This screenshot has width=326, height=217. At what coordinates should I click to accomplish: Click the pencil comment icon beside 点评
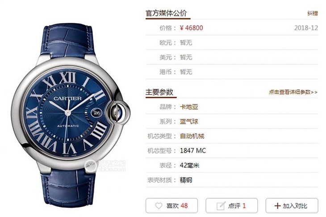221,206
